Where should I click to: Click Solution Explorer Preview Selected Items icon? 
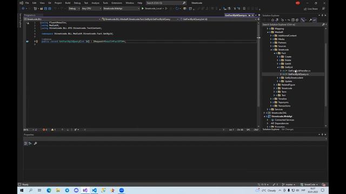(315, 20)
